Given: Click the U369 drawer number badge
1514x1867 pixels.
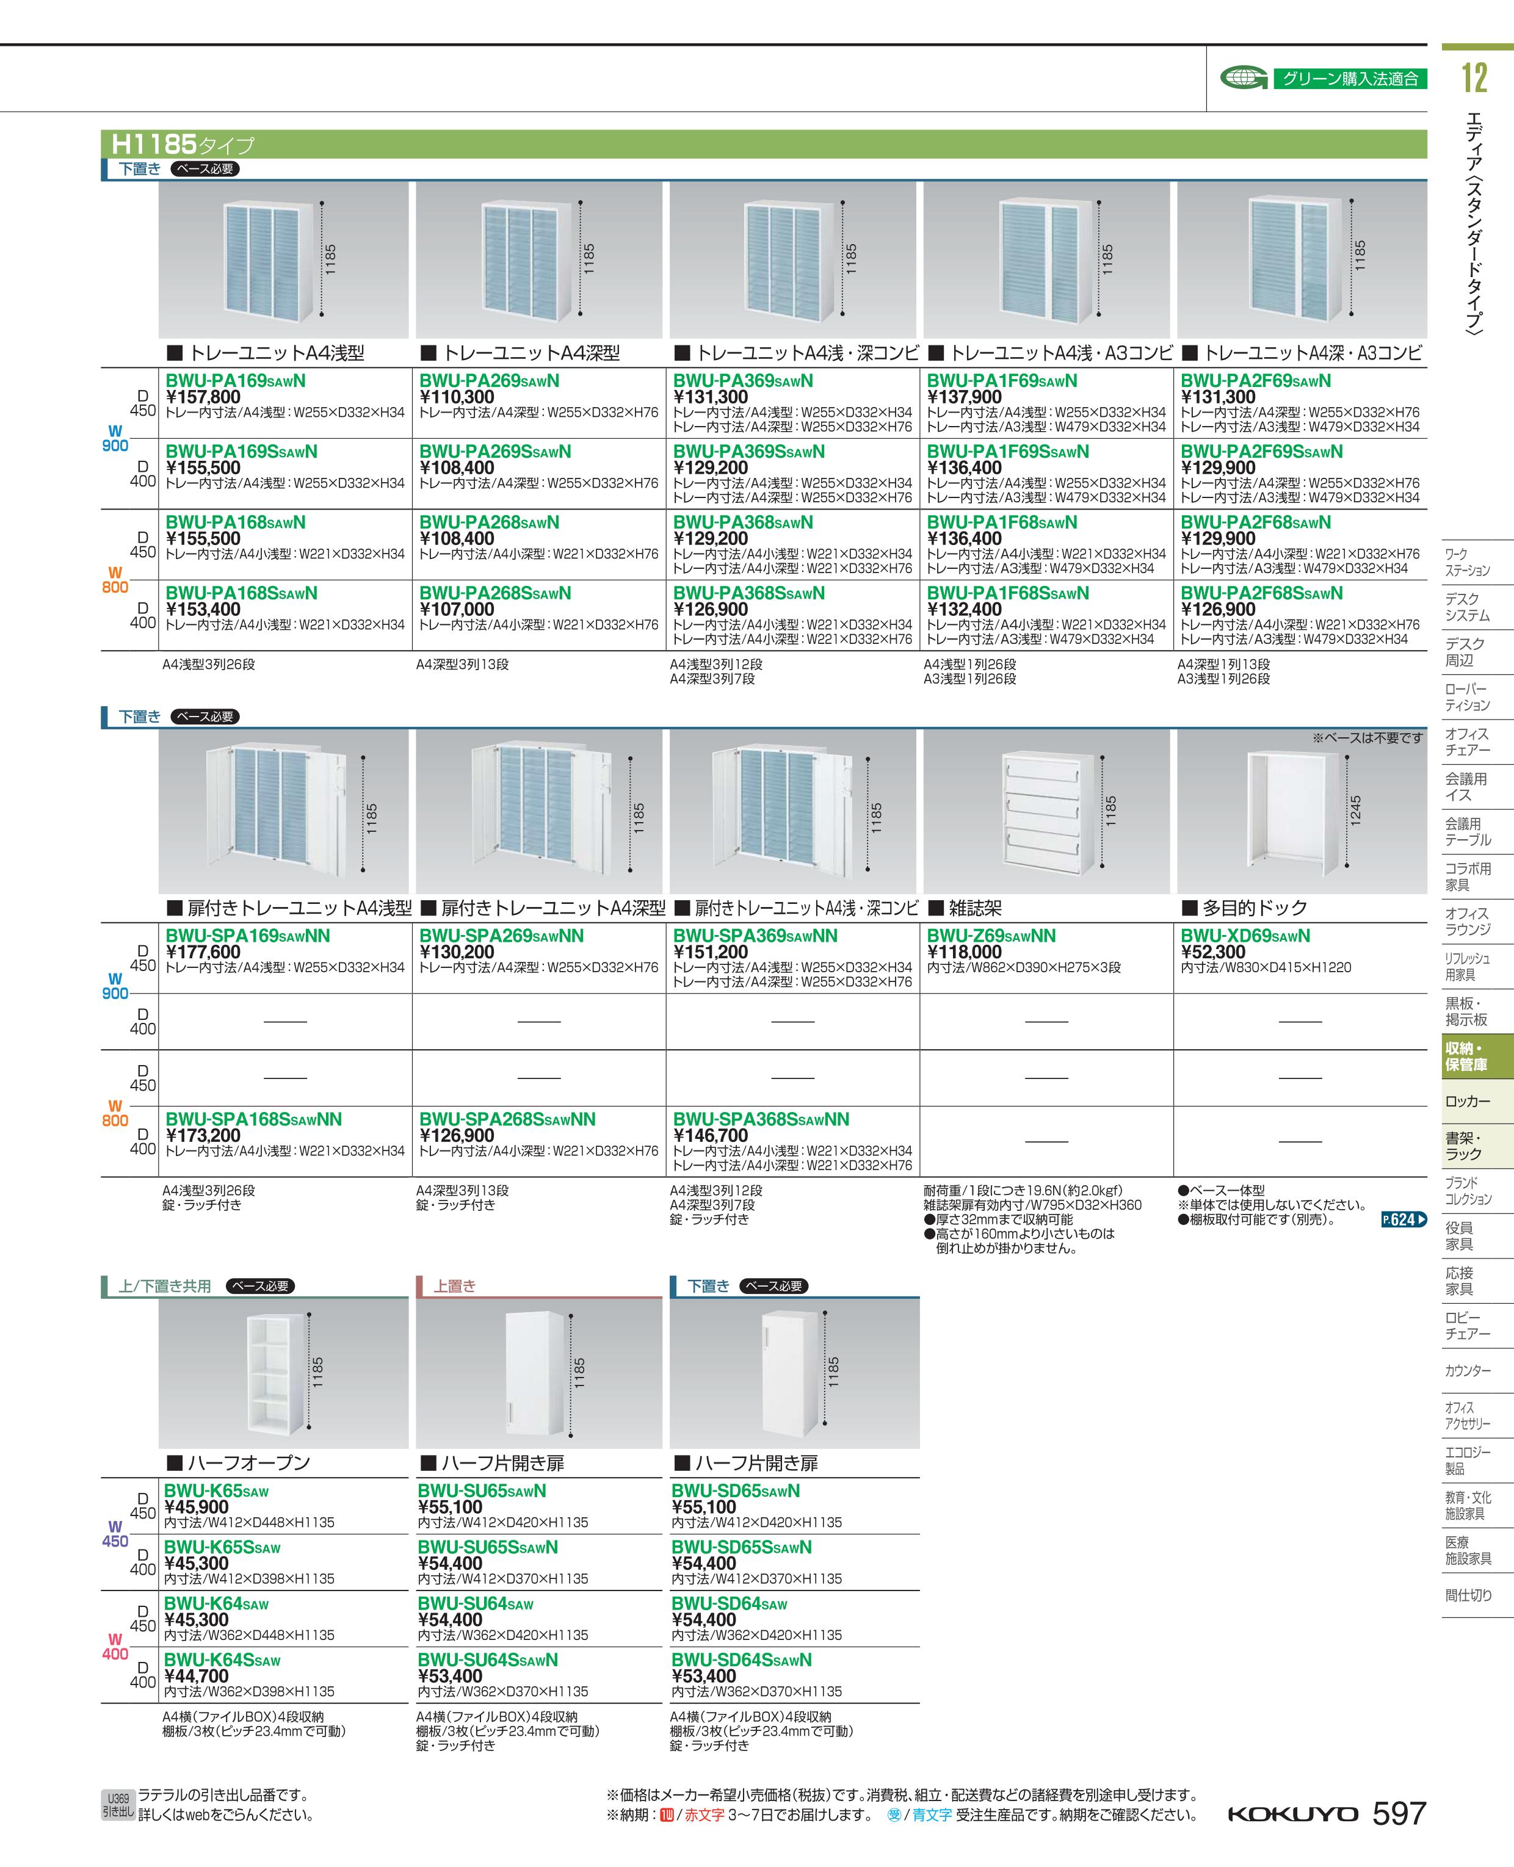Looking at the screenshot, I should (118, 1805).
